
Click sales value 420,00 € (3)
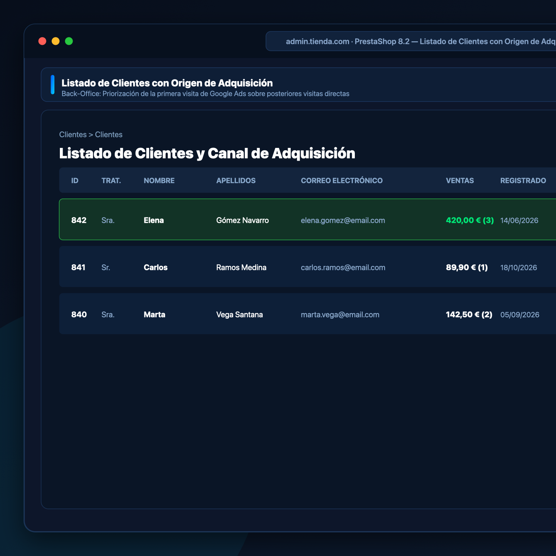click(x=470, y=220)
